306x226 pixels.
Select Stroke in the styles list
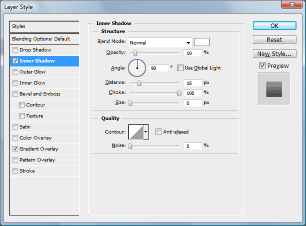tap(27, 171)
